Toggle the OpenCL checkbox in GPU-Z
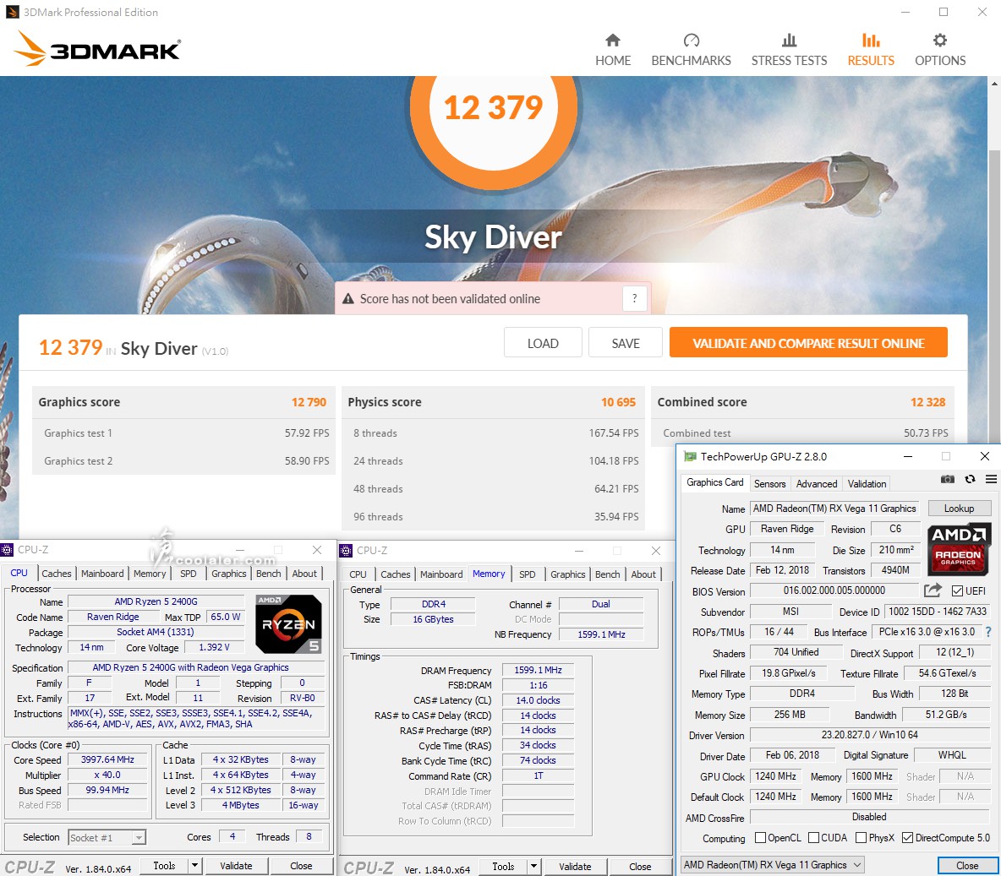Image resolution: width=1001 pixels, height=876 pixels. [x=760, y=838]
